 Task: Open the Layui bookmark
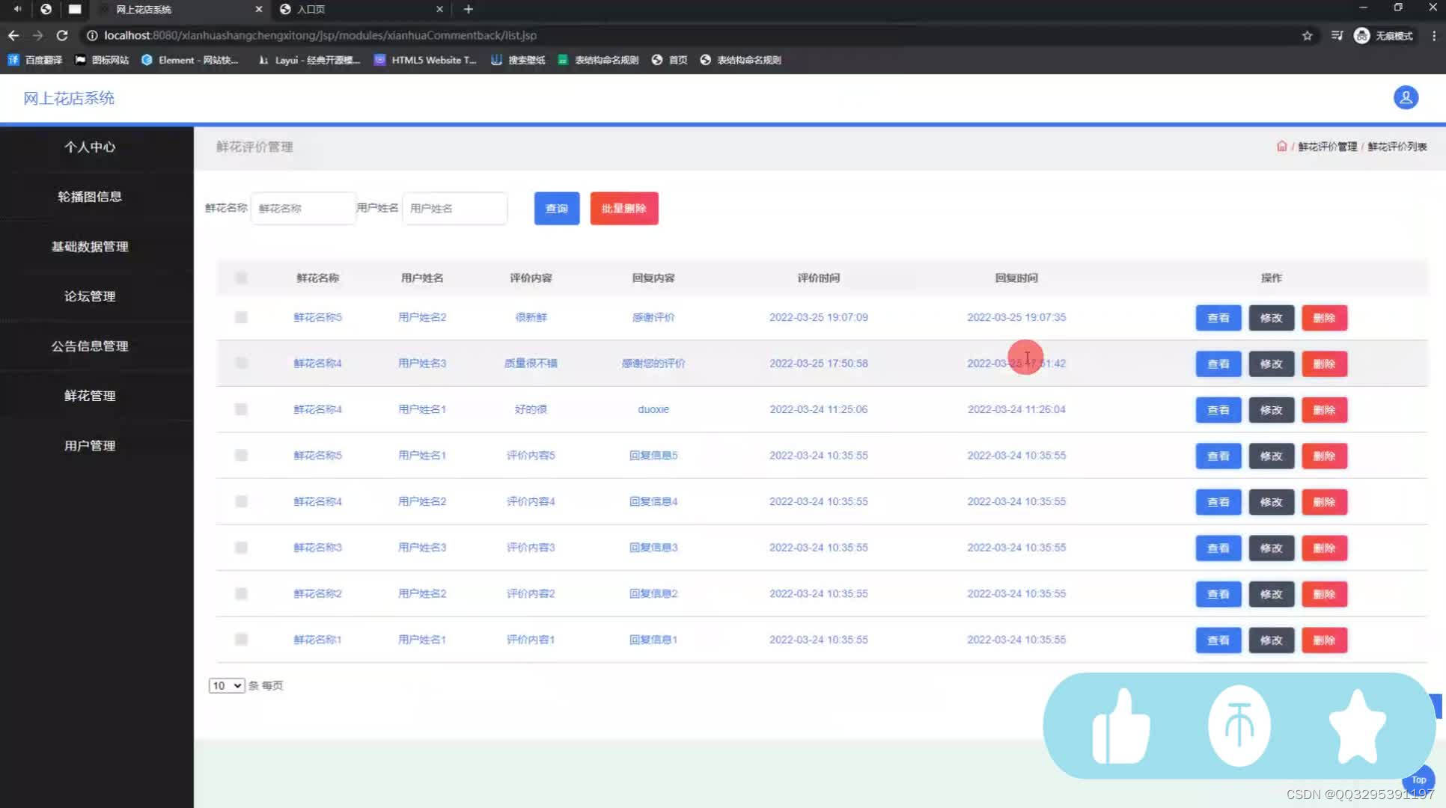[309, 60]
